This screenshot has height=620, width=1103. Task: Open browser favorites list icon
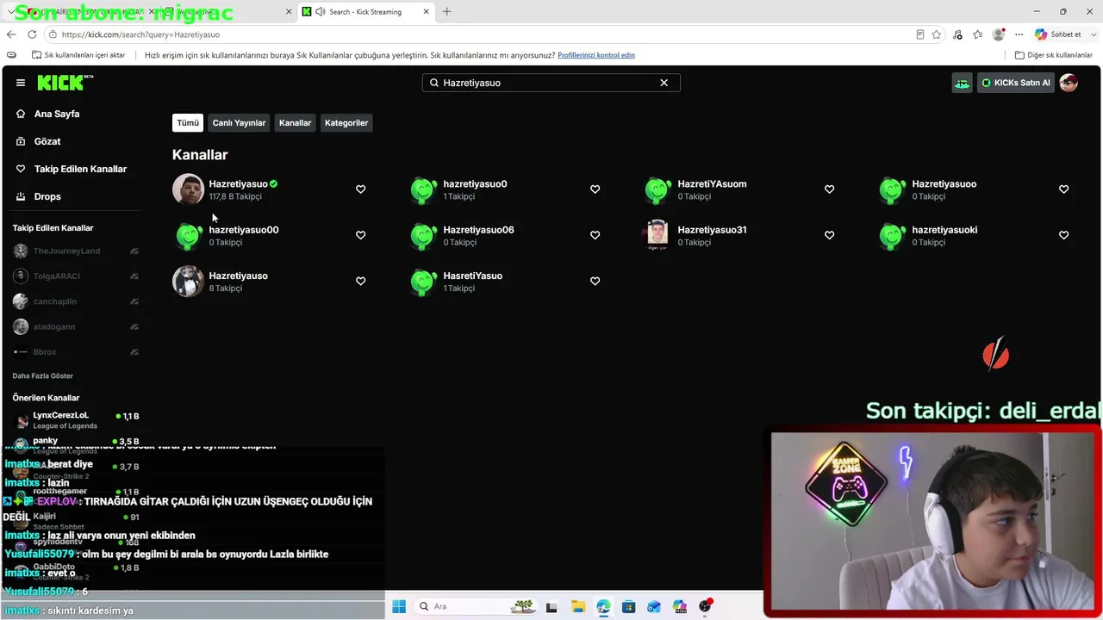pyautogui.click(x=978, y=34)
